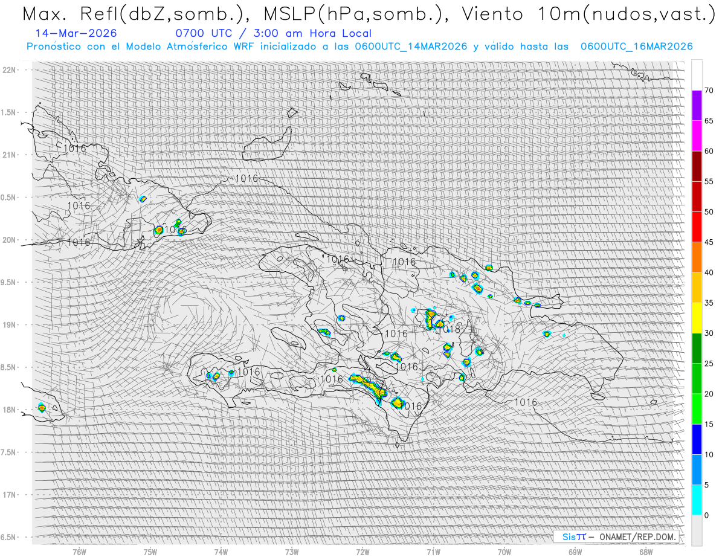Click the 72W longitude label
The width and height of the screenshot is (725, 560).
(x=362, y=552)
